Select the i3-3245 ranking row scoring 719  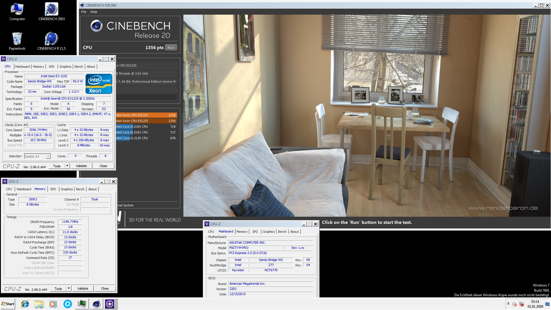point(146,127)
